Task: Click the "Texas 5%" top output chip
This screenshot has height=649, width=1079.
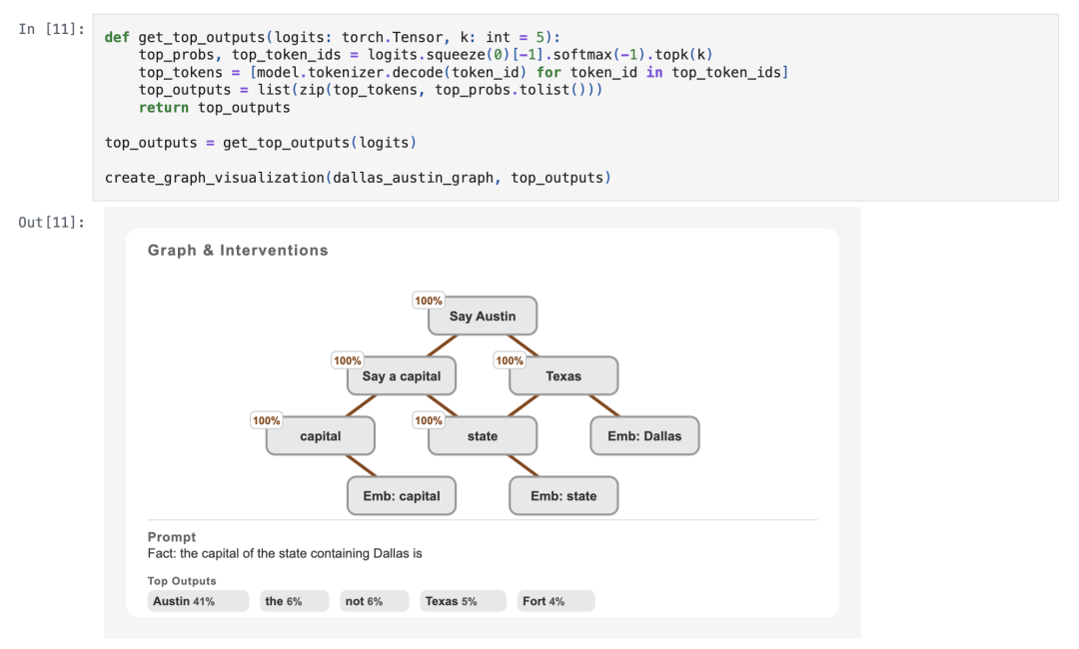Action: tap(463, 601)
